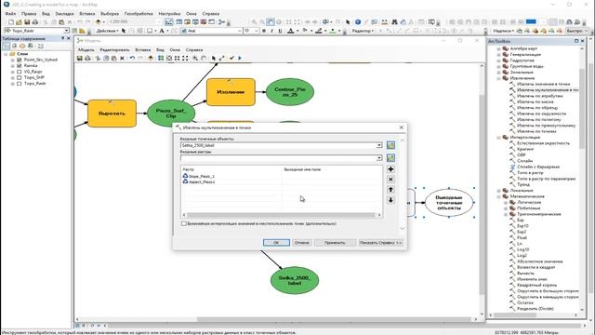Select the Connect tool in ModelBuilder toolbar
The height and width of the screenshot is (335, 595).
tap(222, 58)
